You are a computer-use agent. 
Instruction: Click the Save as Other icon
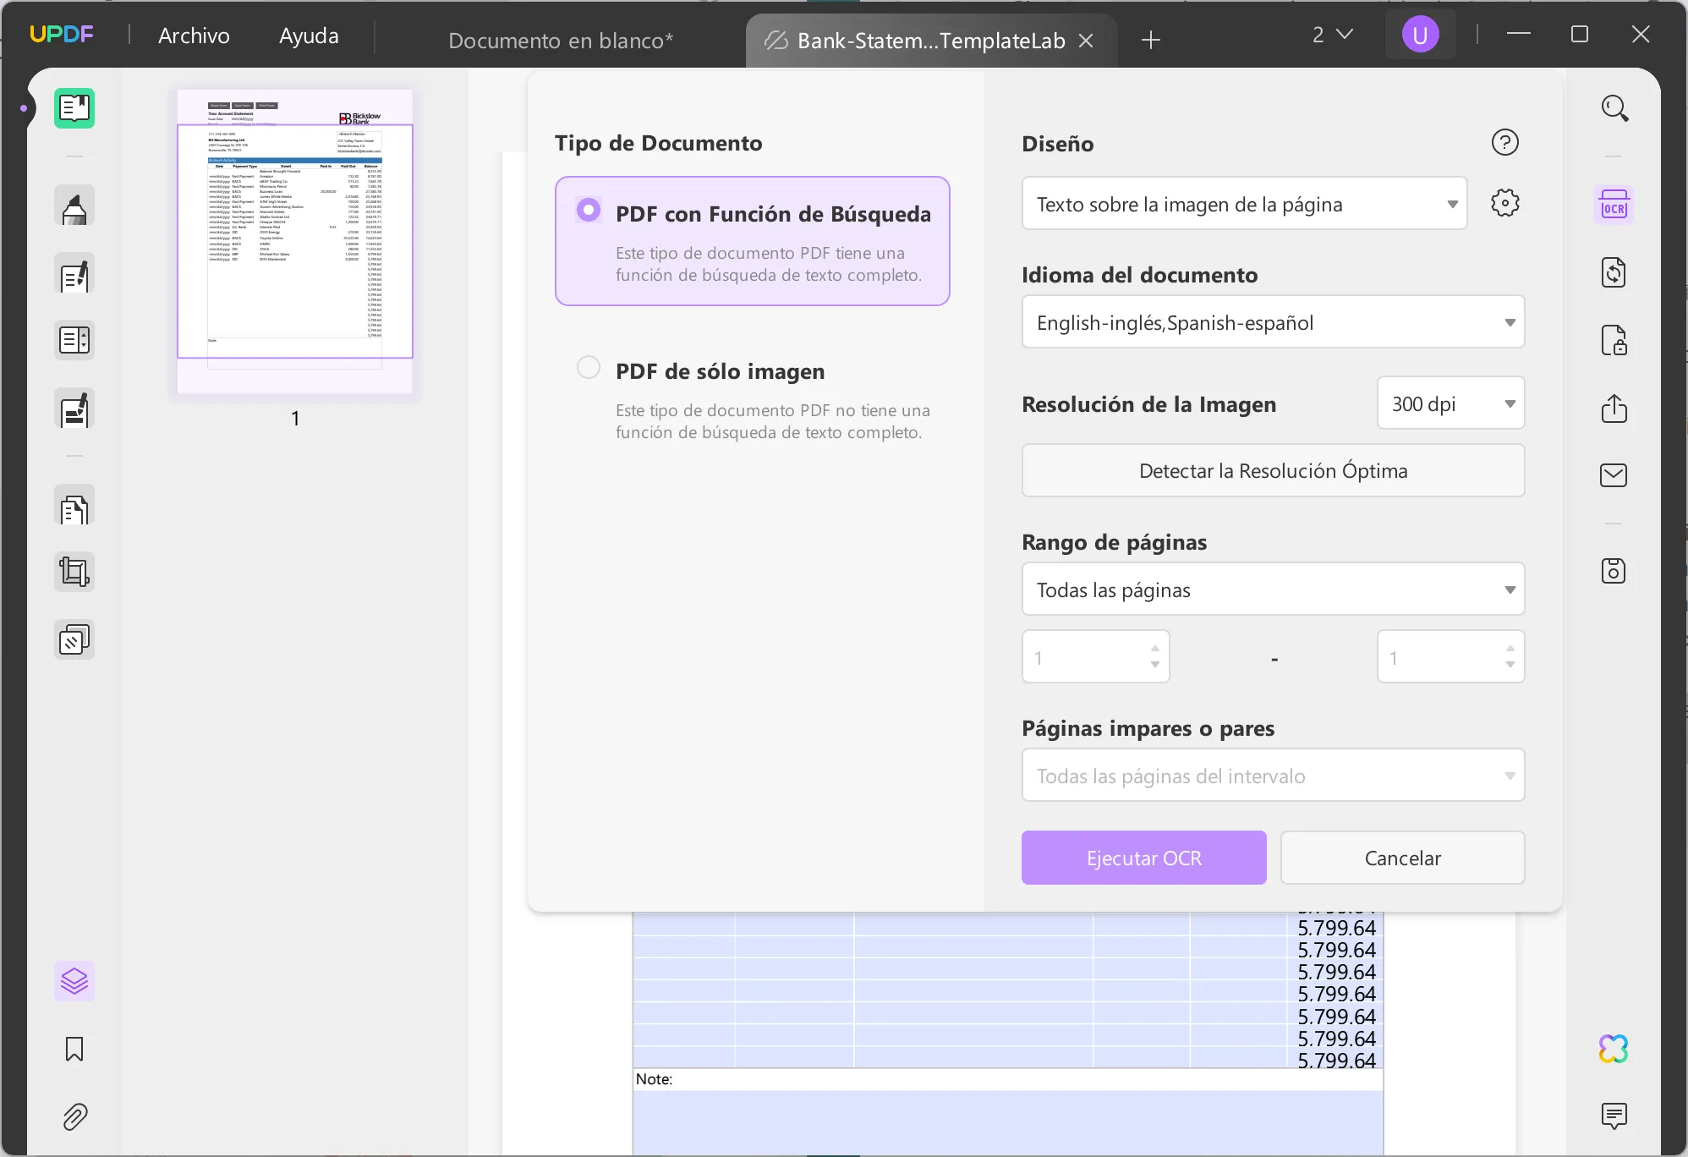pyautogui.click(x=1614, y=571)
